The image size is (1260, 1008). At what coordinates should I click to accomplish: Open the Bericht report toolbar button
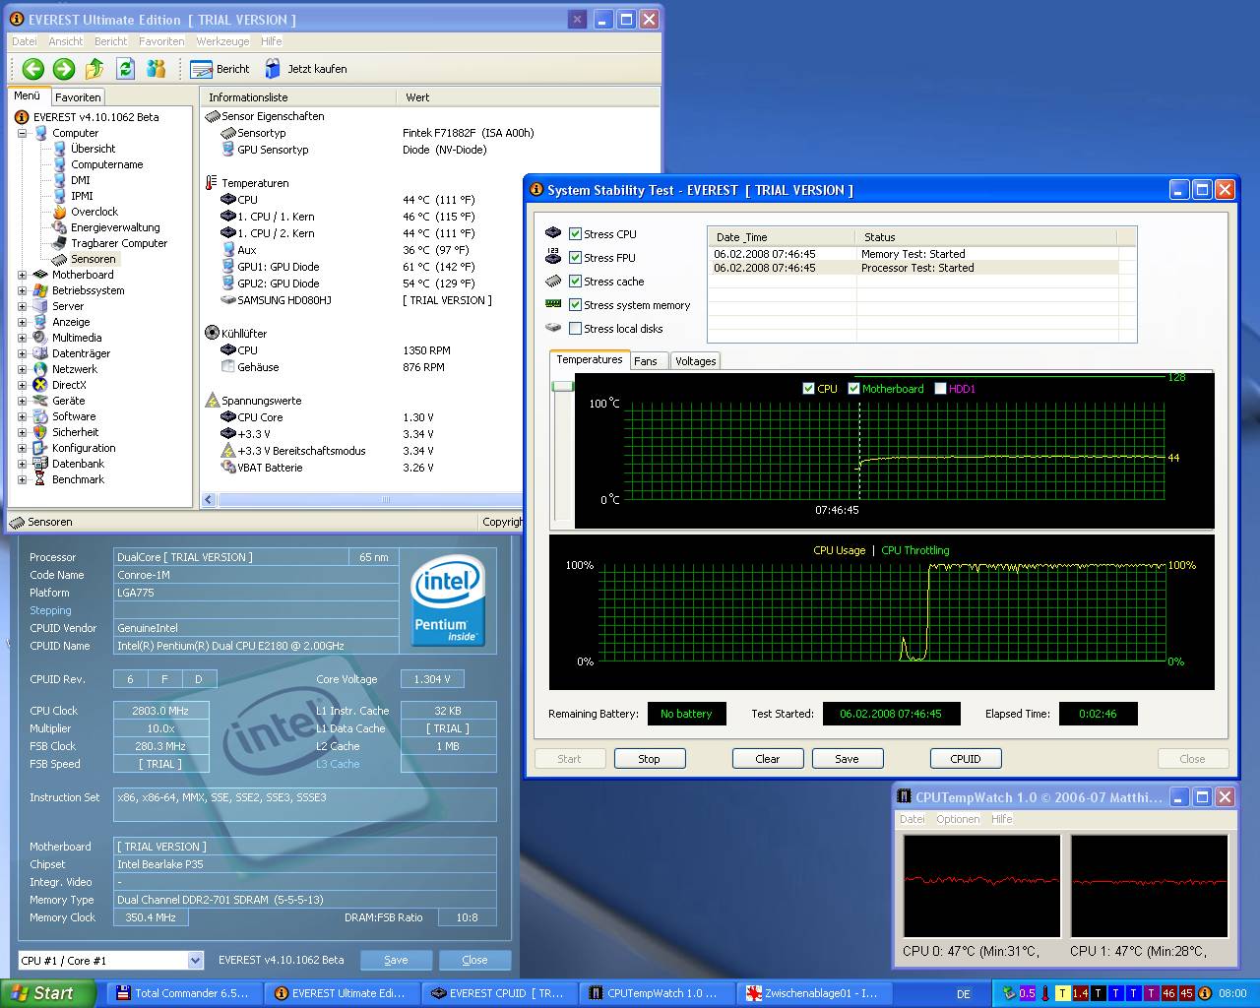pyautogui.click(x=220, y=69)
